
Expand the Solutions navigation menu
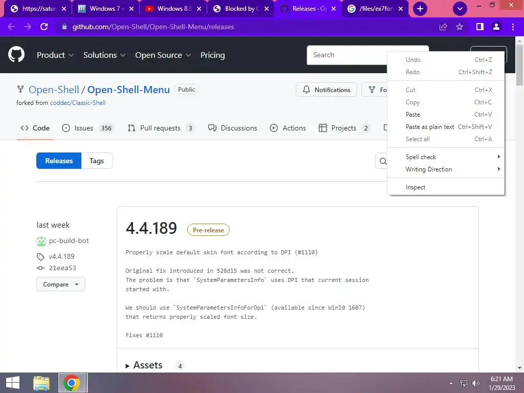pos(104,55)
